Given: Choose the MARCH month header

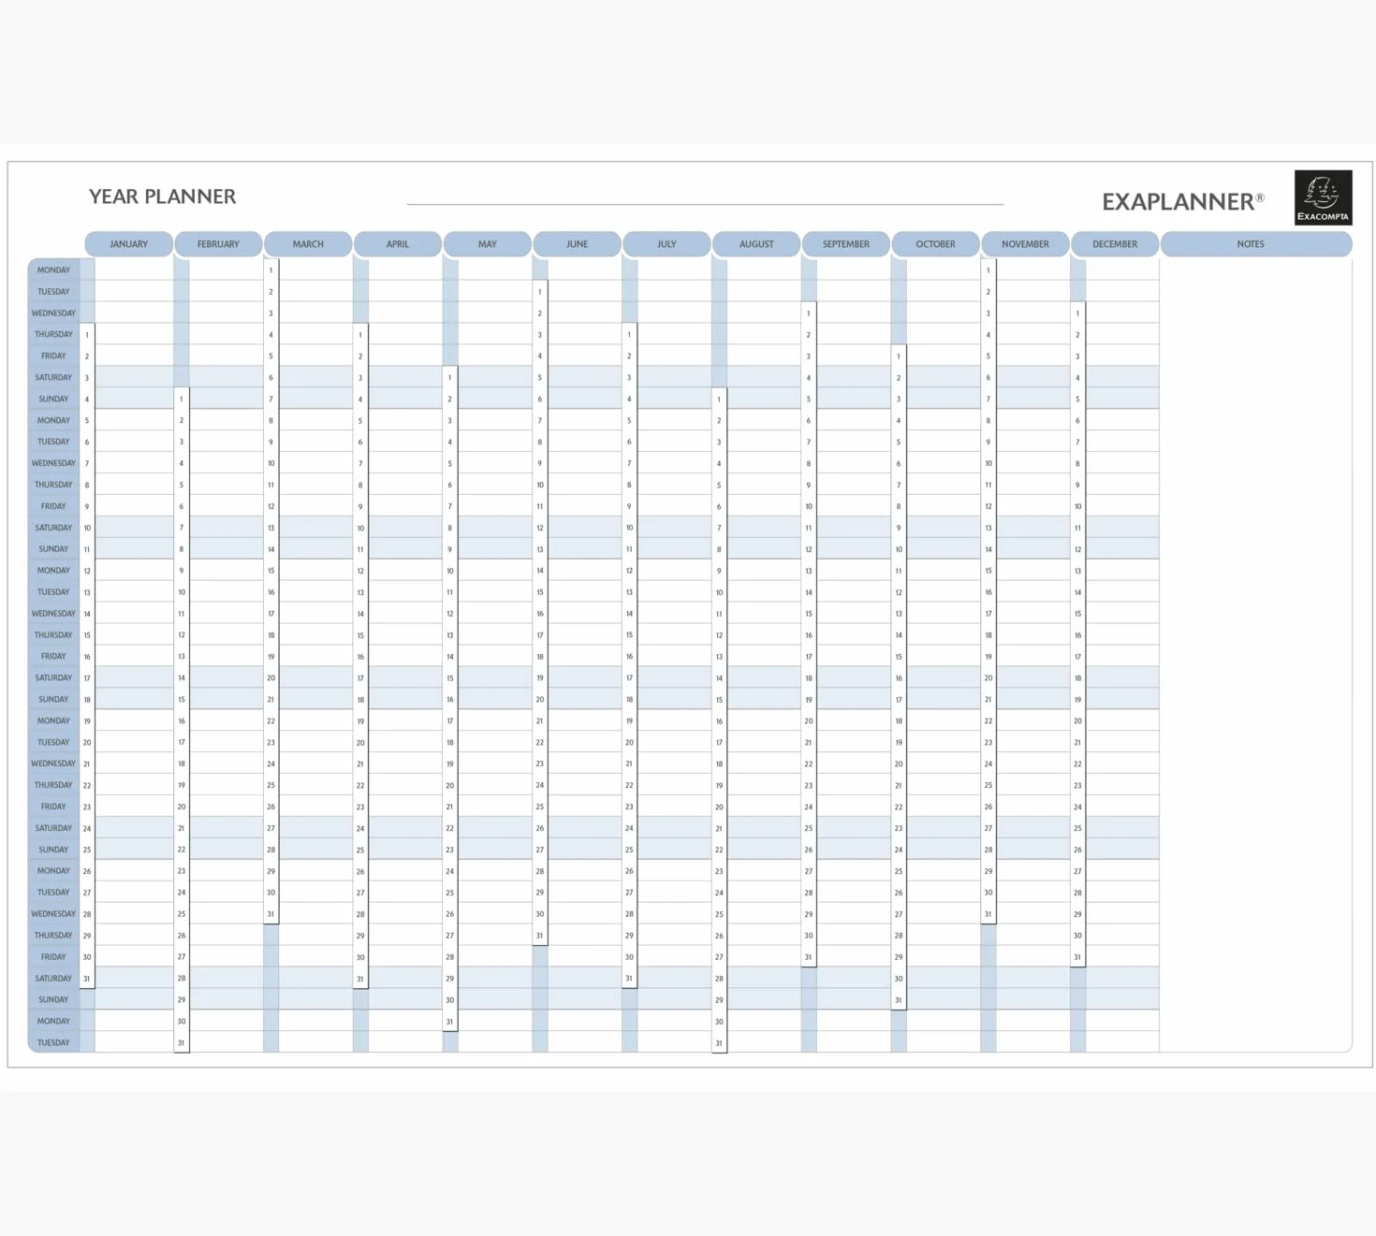Looking at the screenshot, I should (308, 244).
